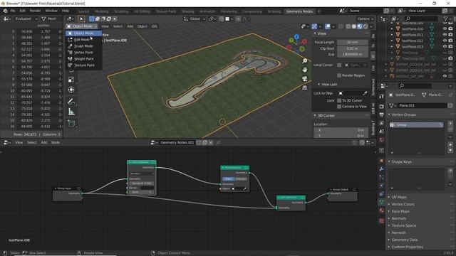Toggle render camera icon for testPlane.013
This screenshot has width=456, height=256.
(450, 46)
